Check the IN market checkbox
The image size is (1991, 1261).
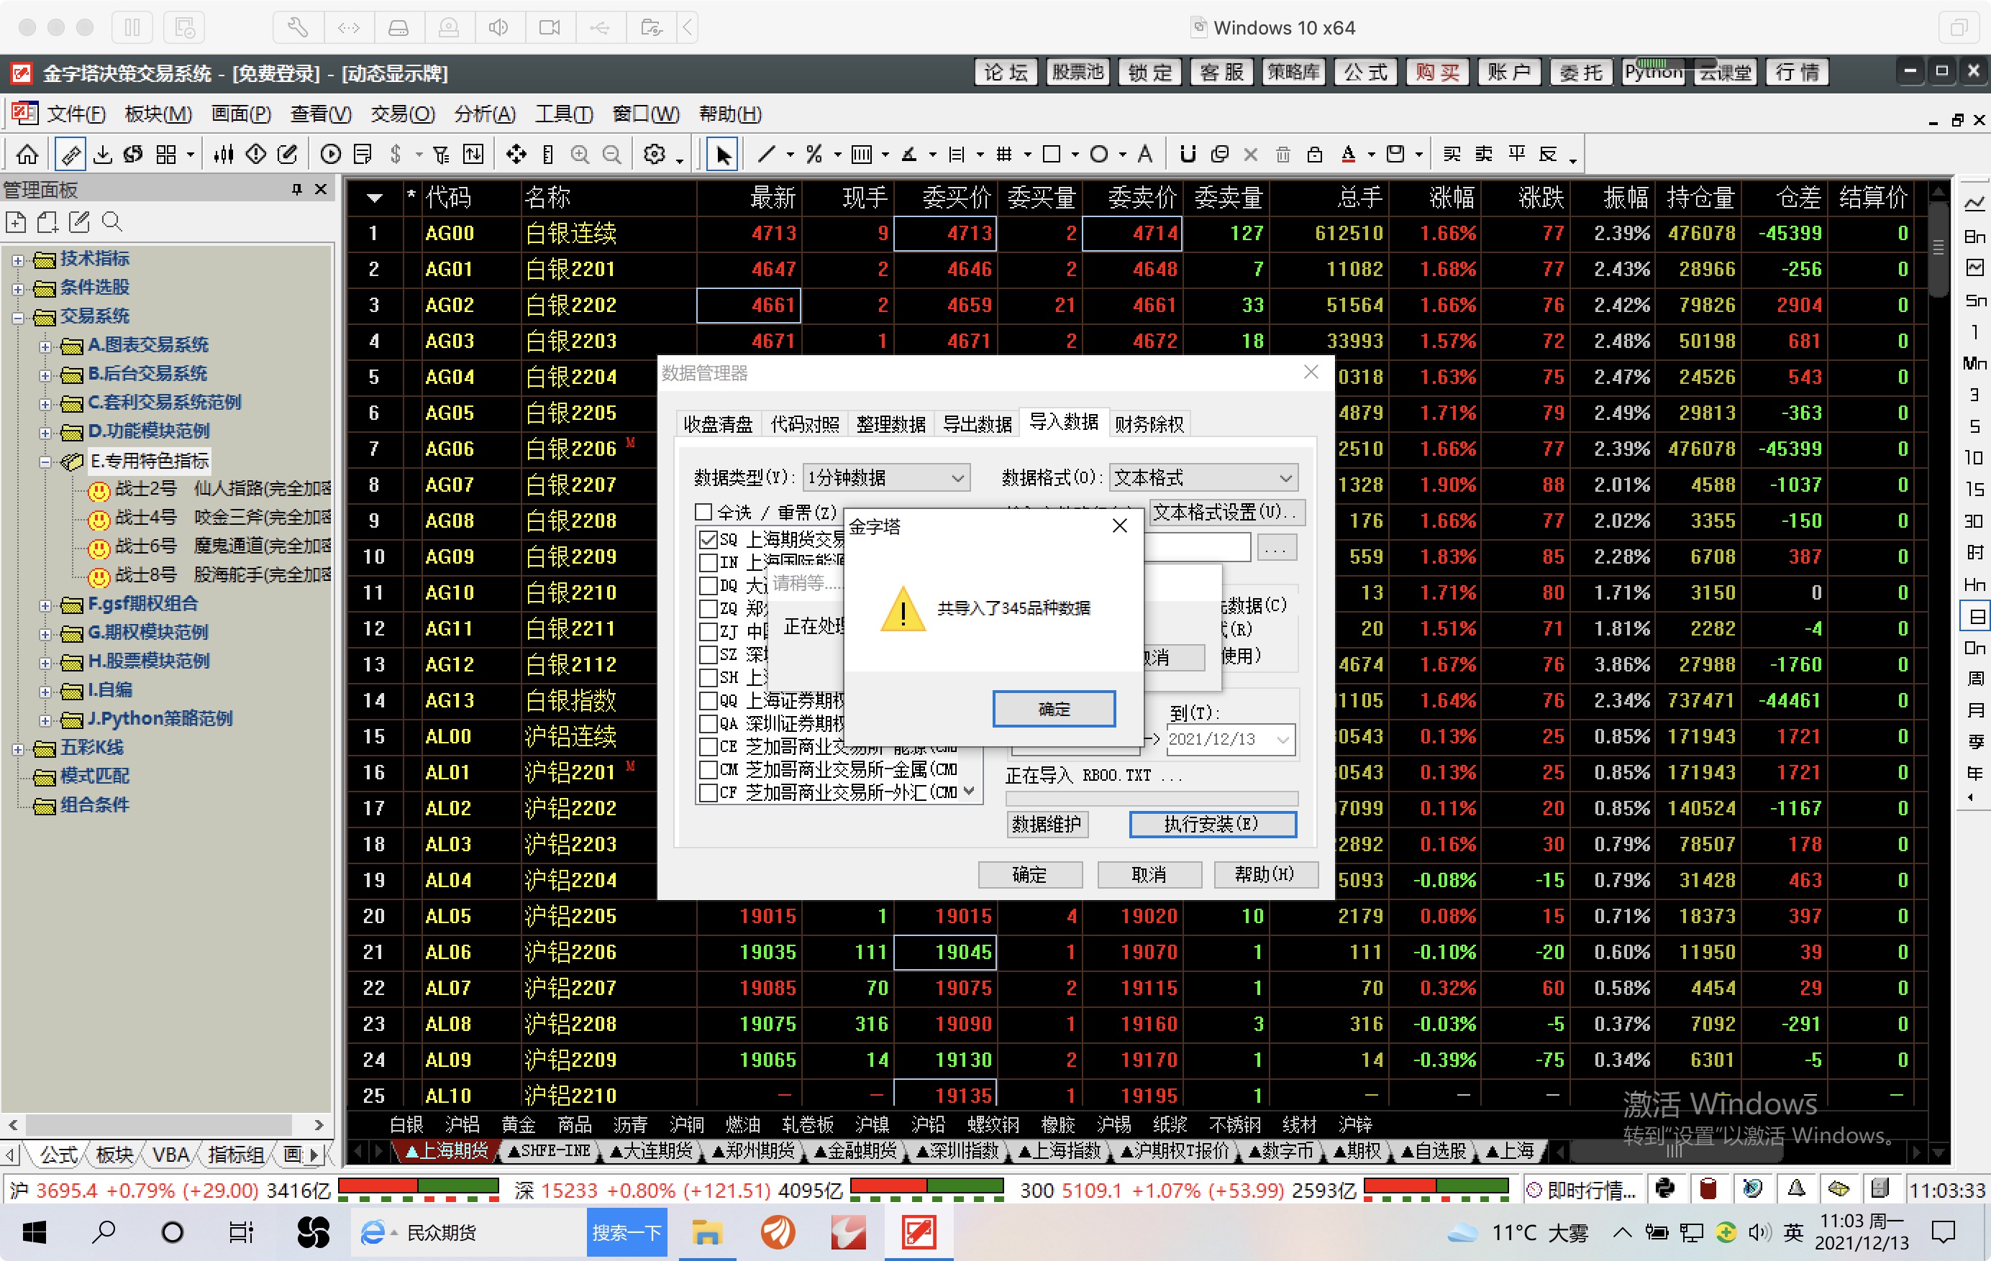(708, 563)
